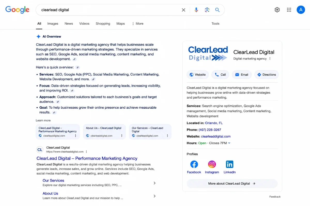310x206 pixels.
Task: Open the Instagram profile icon
Action: (212, 164)
